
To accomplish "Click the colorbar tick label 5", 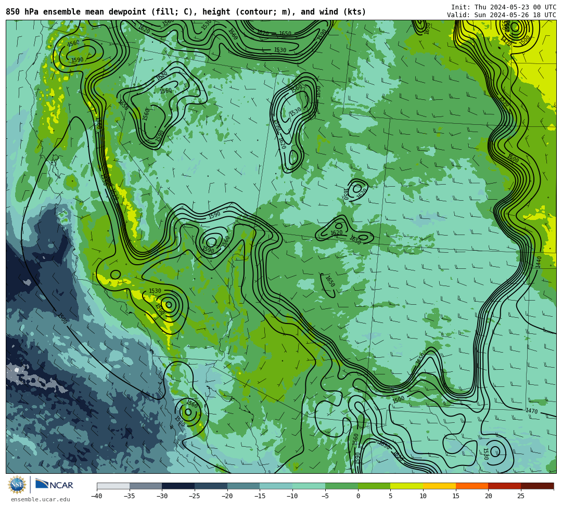I will click(x=391, y=496).
